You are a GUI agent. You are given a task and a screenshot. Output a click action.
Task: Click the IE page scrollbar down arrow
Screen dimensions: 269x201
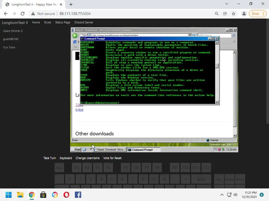pyautogui.click(x=235, y=136)
